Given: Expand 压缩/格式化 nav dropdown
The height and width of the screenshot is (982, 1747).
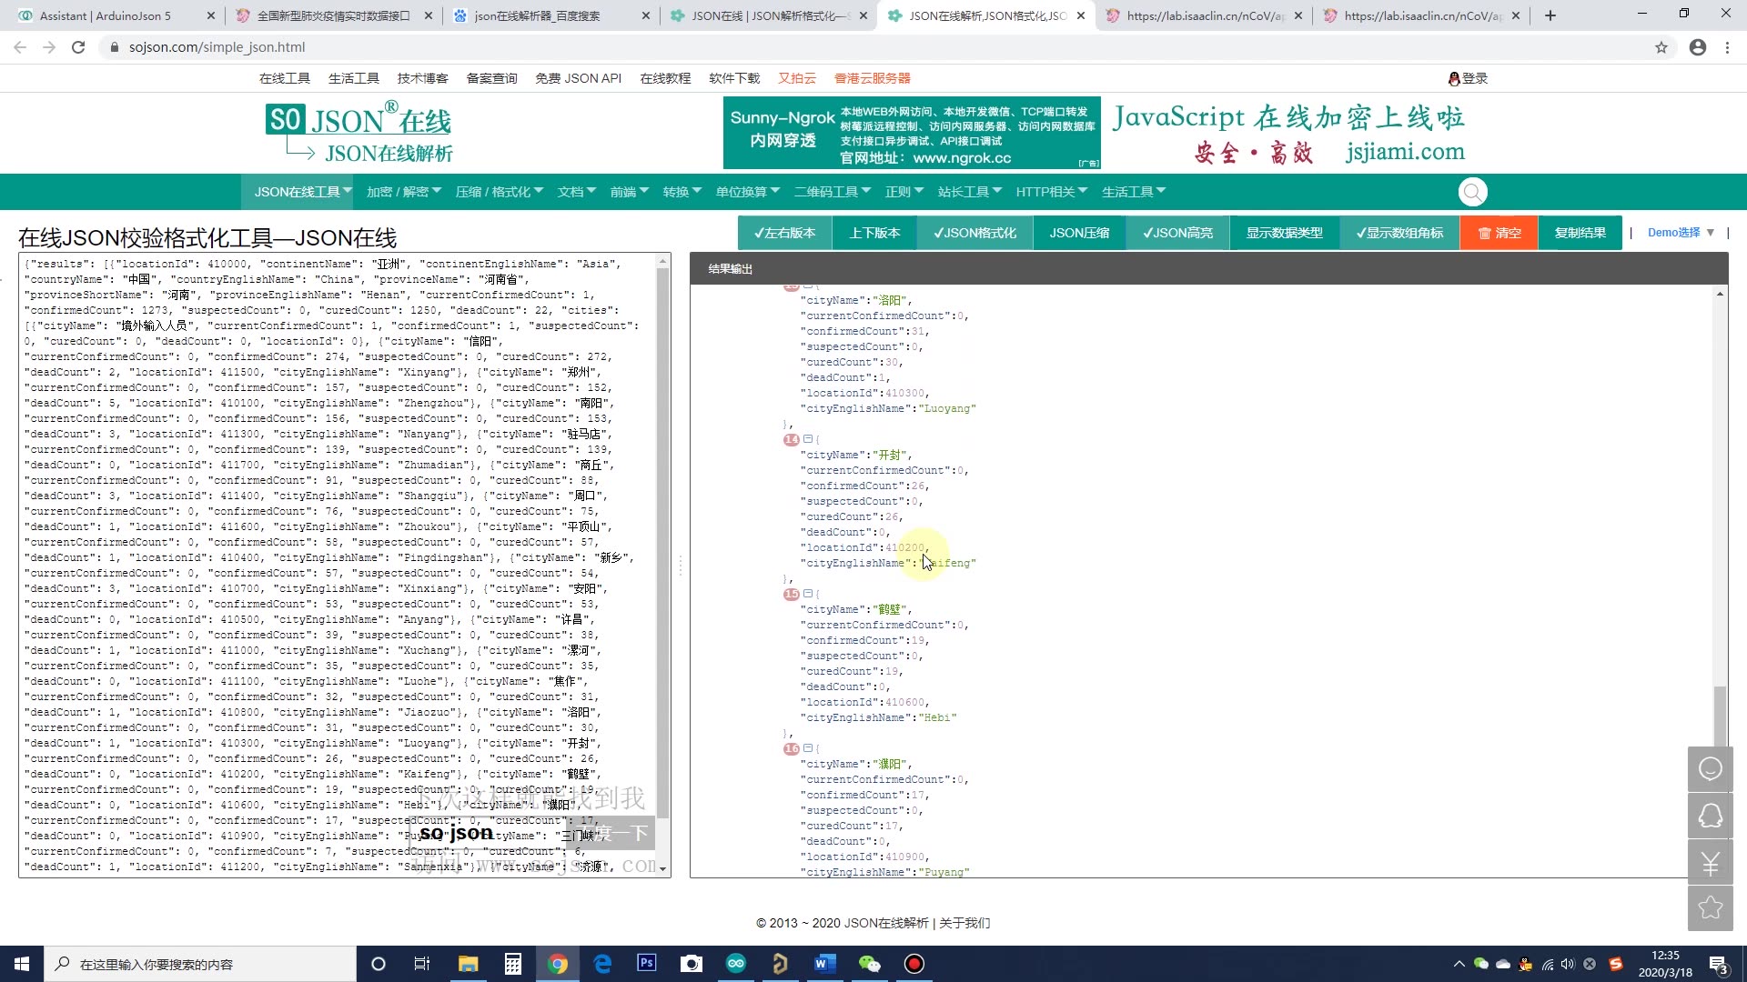Looking at the screenshot, I should [x=499, y=192].
